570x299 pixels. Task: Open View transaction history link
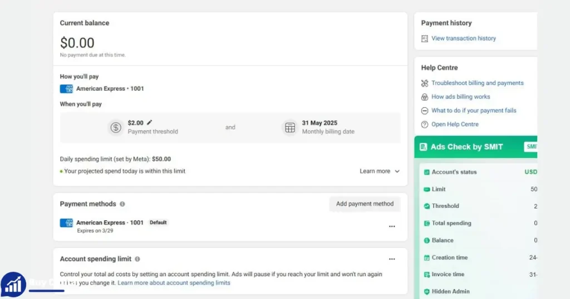(x=464, y=38)
